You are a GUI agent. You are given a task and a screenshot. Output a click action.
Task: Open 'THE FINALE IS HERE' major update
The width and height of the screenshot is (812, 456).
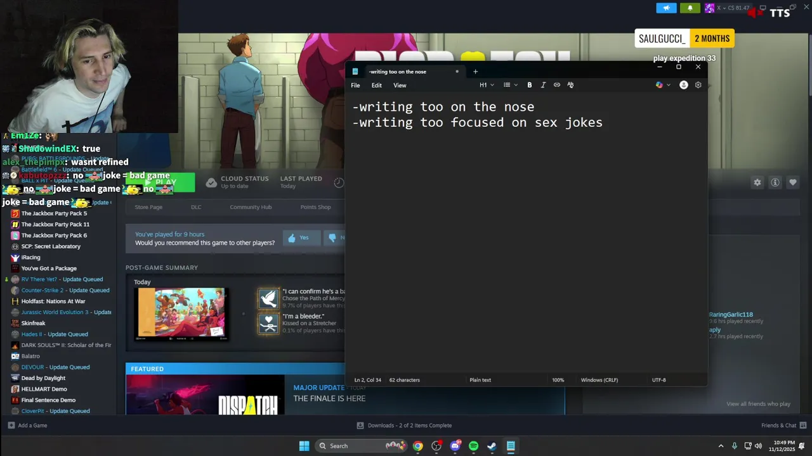[329, 398]
